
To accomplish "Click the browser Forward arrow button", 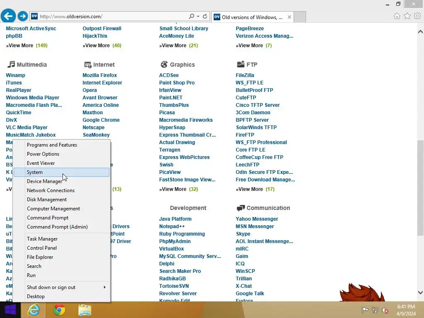I will 23,16.
